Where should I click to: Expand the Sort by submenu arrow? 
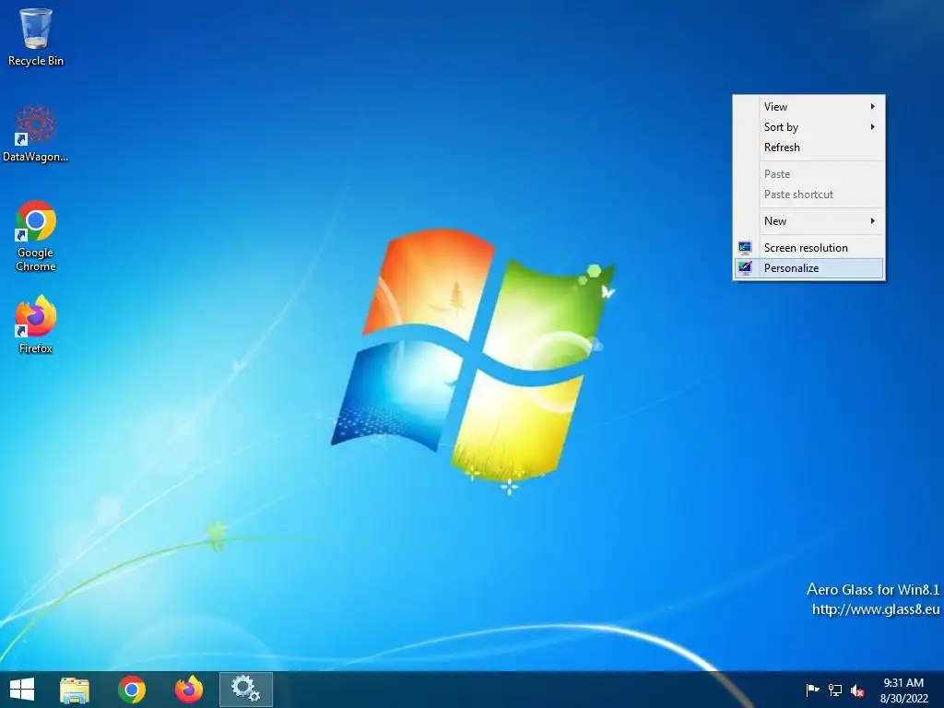coord(872,127)
